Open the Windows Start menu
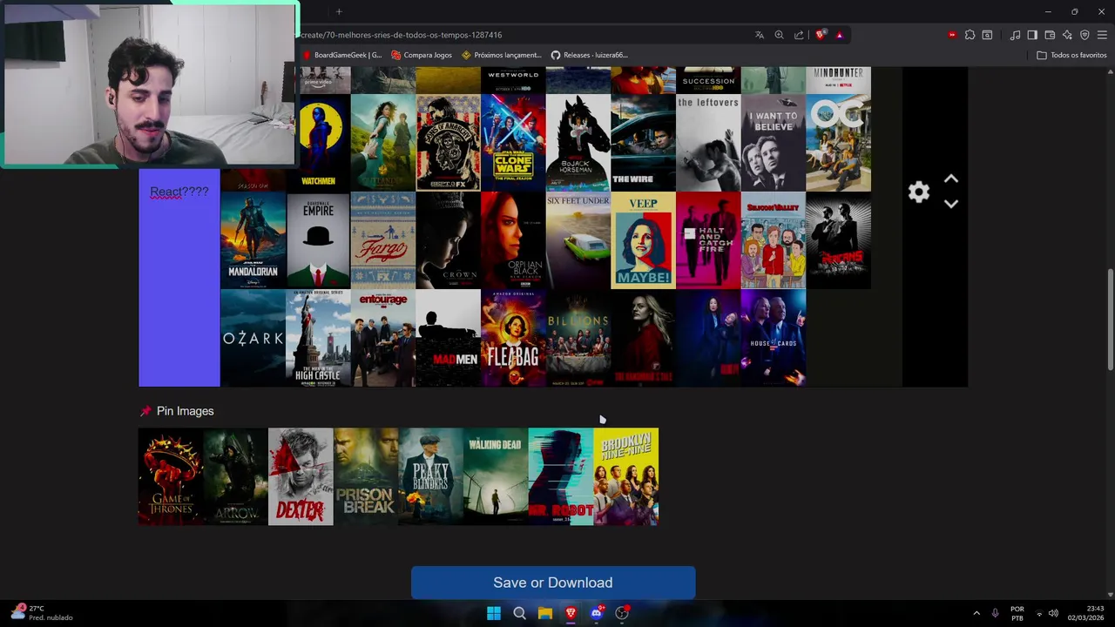The image size is (1115, 627). click(494, 613)
